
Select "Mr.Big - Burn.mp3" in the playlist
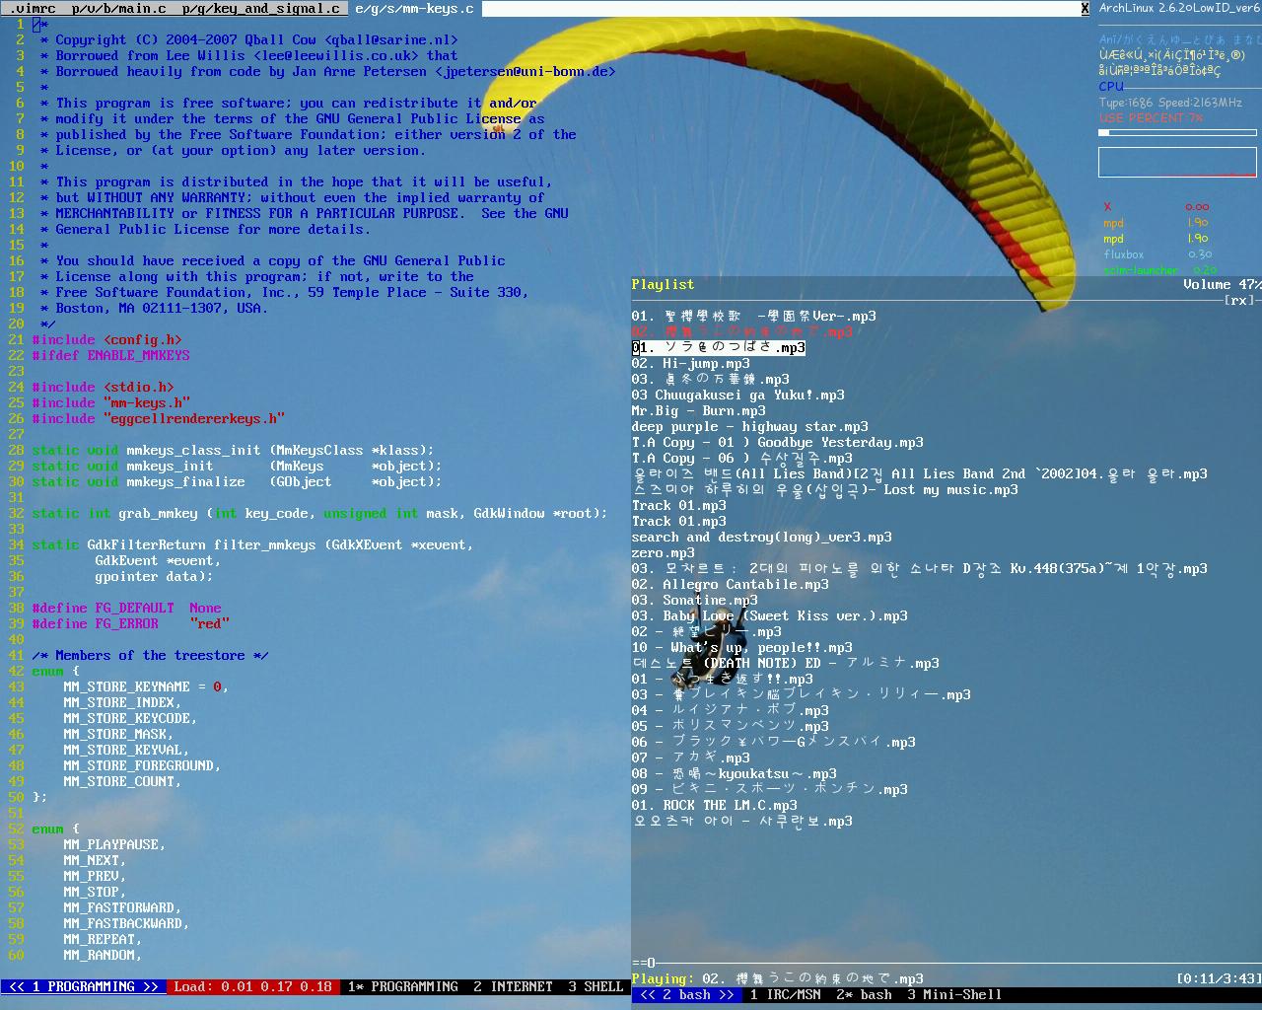coord(699,410)
